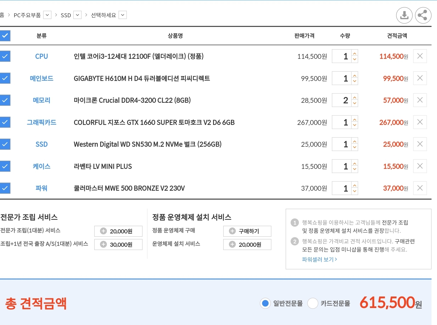
Task: Decrease CPU quantity with down arrow
Action: tap(355, 59)
